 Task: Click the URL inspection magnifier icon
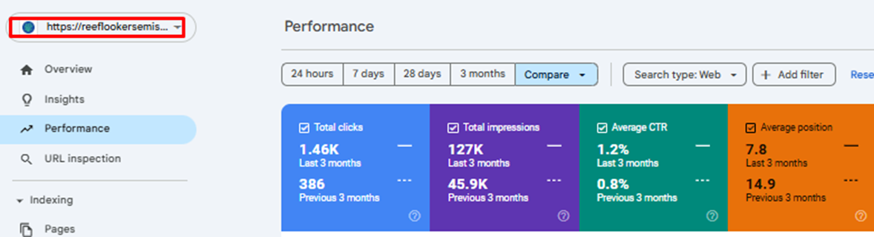[x=26, y=159]
